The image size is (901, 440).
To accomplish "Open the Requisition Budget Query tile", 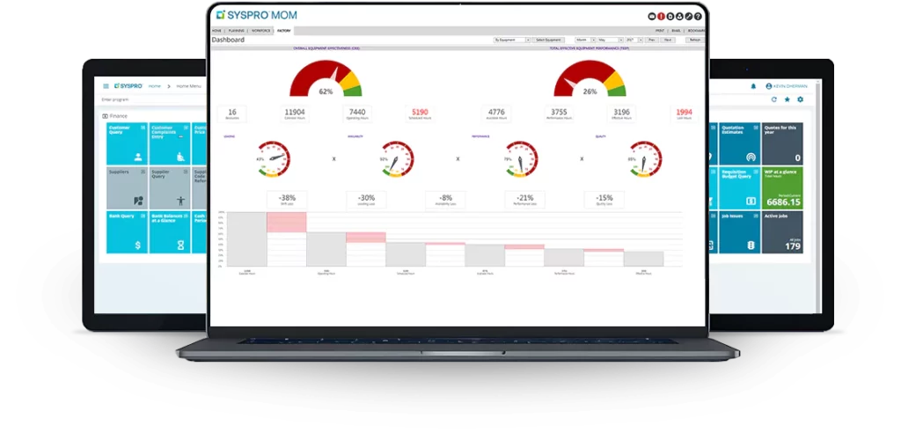I will pyautogui.click(x=739, y=187).
